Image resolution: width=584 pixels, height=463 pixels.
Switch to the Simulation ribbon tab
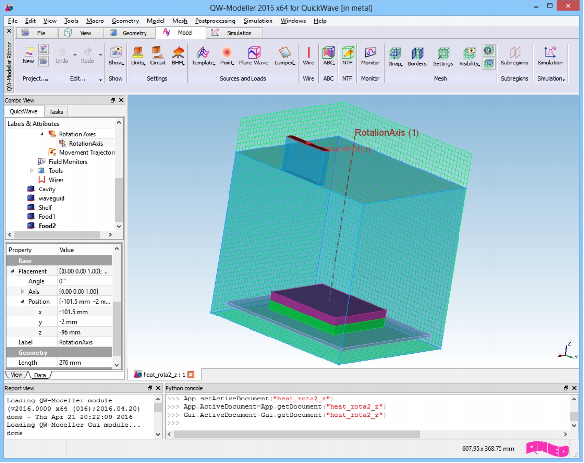tap(234, 33)
